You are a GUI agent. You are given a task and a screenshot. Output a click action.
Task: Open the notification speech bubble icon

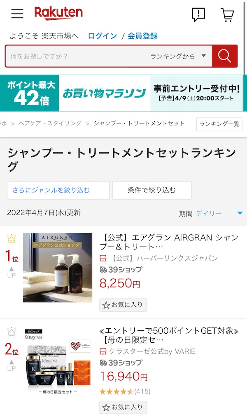[198, 14]
